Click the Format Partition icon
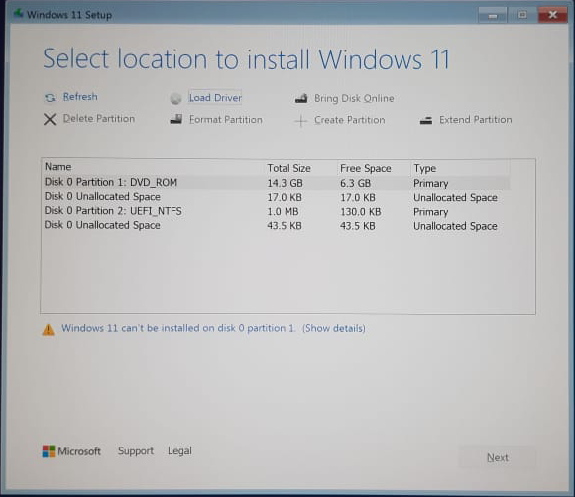Screen dimensions: 575x497 176,119
